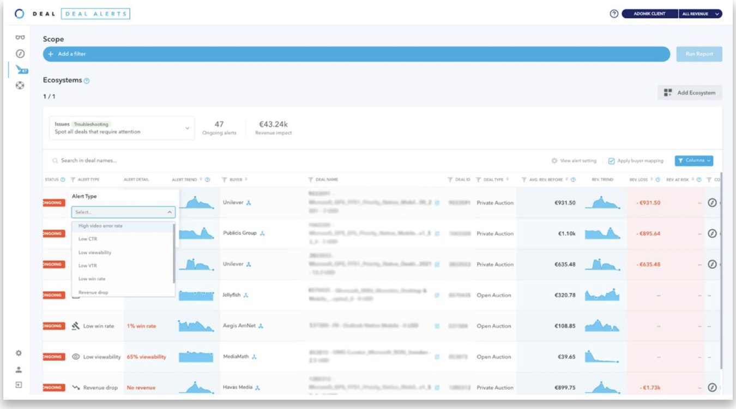Click info icon next to Rev. At Risk header

coord(699,179)
